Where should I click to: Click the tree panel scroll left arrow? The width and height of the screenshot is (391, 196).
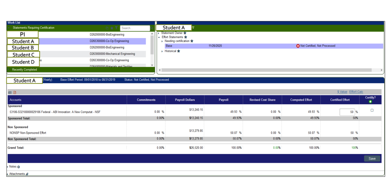(x=160, y=70)
